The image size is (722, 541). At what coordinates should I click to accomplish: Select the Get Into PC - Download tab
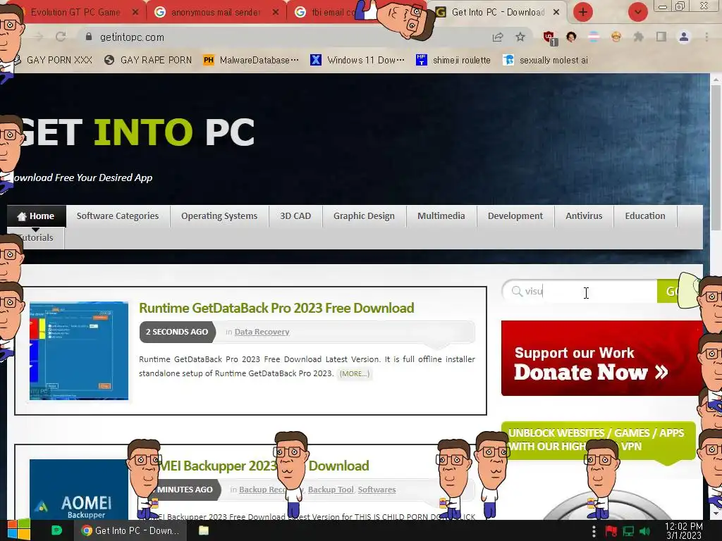[497, 12]
